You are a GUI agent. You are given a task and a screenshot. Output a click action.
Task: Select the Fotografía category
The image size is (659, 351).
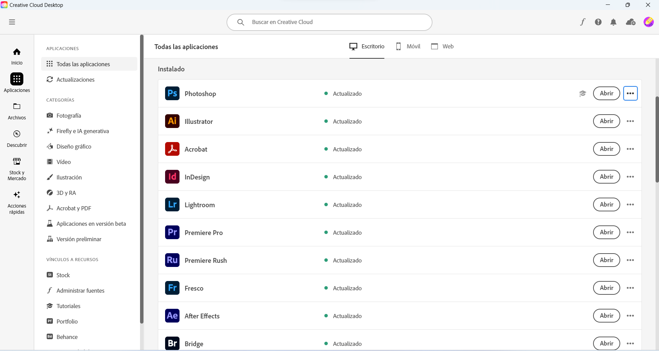pos(69,116)
